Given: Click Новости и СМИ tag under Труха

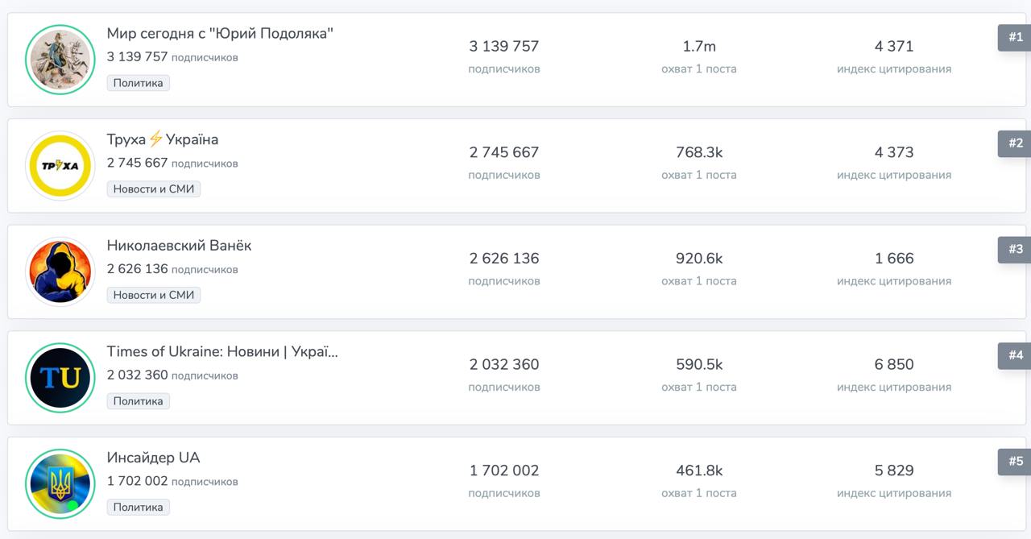Looking at the screenshot, I should click(x=153, y=189).
